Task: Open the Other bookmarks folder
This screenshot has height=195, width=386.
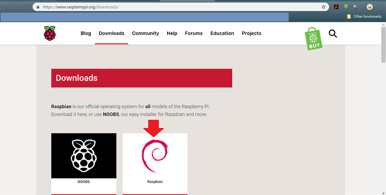Action: coord(364,17)
